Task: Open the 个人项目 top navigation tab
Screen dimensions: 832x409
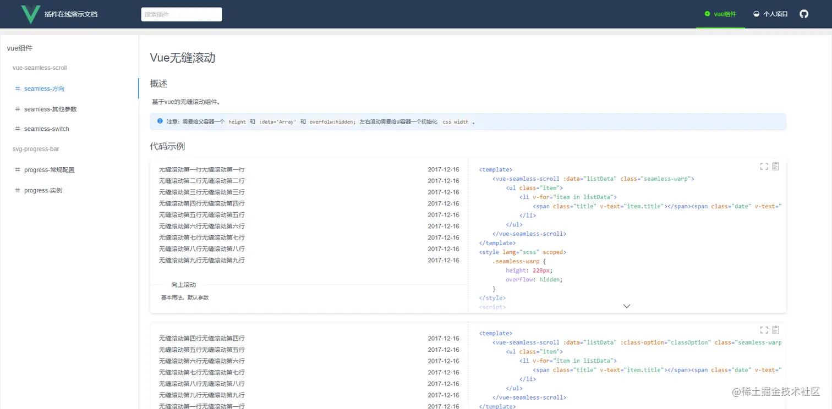Action: [x=770, y=14]
